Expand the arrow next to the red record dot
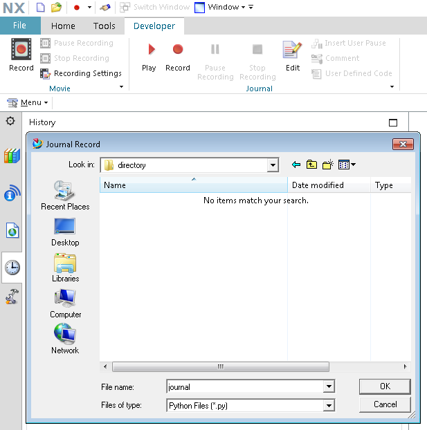The image size is (427, 430). coord(89,8)
